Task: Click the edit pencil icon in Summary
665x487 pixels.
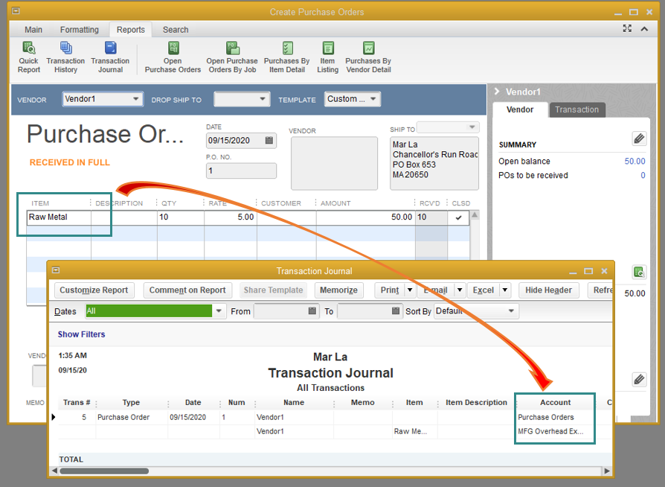Action: pos(639,139)
